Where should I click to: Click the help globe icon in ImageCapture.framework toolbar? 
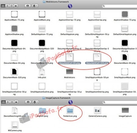tap(70, 102)
